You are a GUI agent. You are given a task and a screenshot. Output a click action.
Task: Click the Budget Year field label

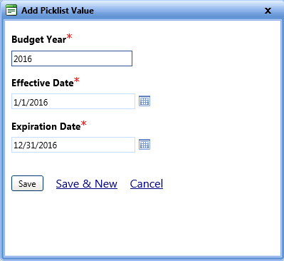tap(39, 39)
